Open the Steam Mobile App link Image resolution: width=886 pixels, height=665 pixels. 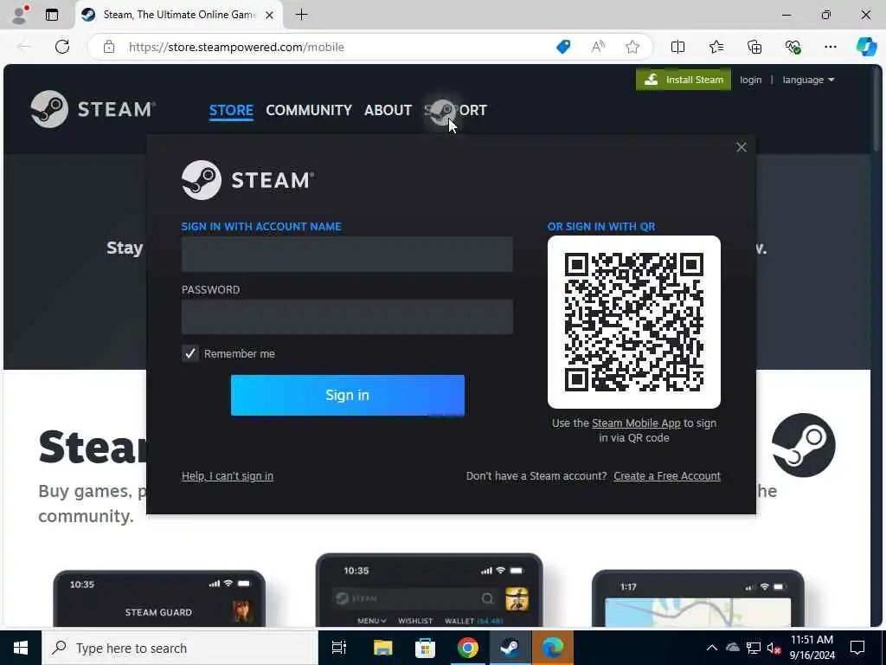coord(636,423)
